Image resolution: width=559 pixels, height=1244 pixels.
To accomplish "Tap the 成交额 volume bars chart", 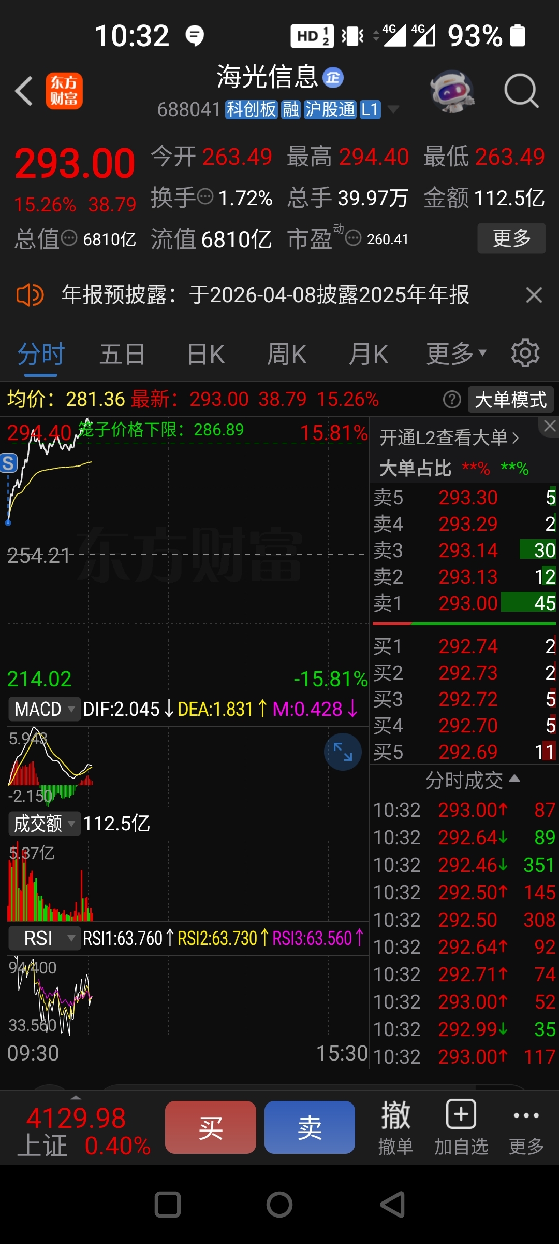I will pos(187,881).
